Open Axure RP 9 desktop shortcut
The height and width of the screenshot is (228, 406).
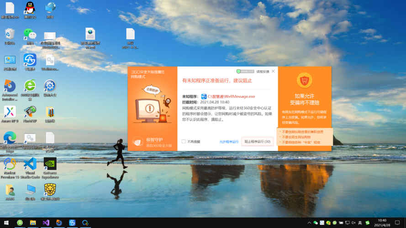10,112
